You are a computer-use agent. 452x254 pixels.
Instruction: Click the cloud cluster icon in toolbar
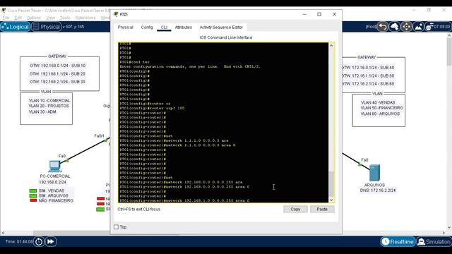point(395,27)
